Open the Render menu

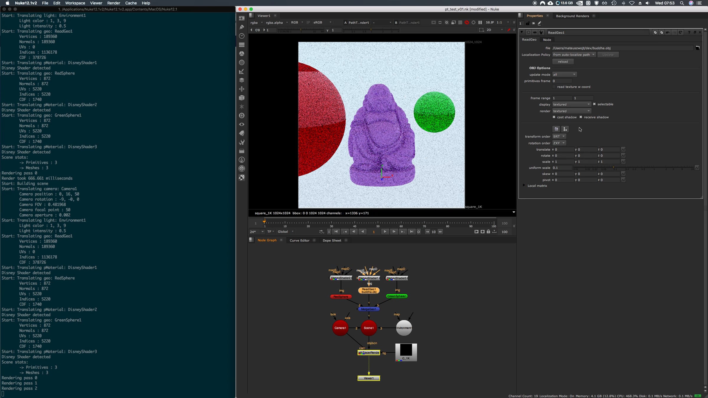tap(113, 3)
